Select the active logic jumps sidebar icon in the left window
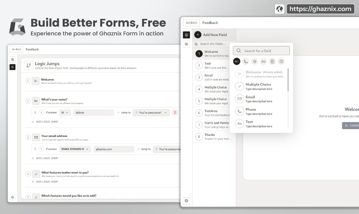This screenshot has width=359, height=214. coord(13,67)
